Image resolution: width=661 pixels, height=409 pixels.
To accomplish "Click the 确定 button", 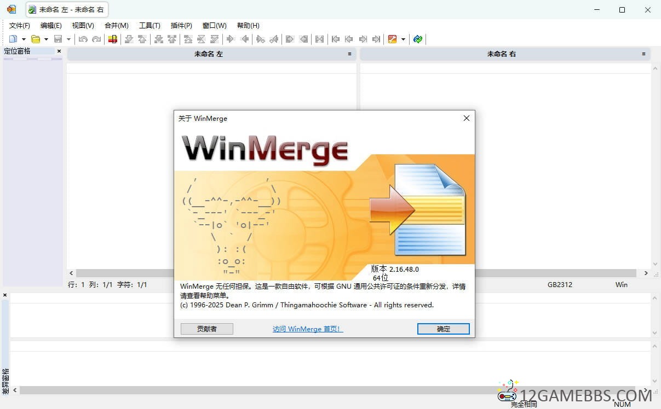I will [444, 329].
